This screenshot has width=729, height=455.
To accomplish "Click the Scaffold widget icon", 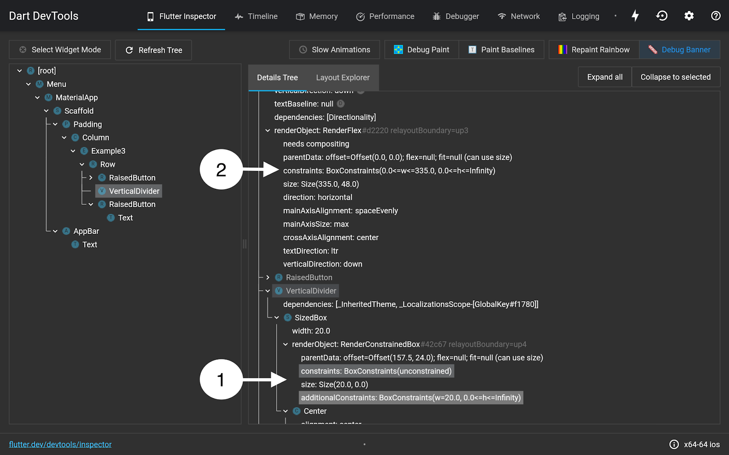I will 57,111.
